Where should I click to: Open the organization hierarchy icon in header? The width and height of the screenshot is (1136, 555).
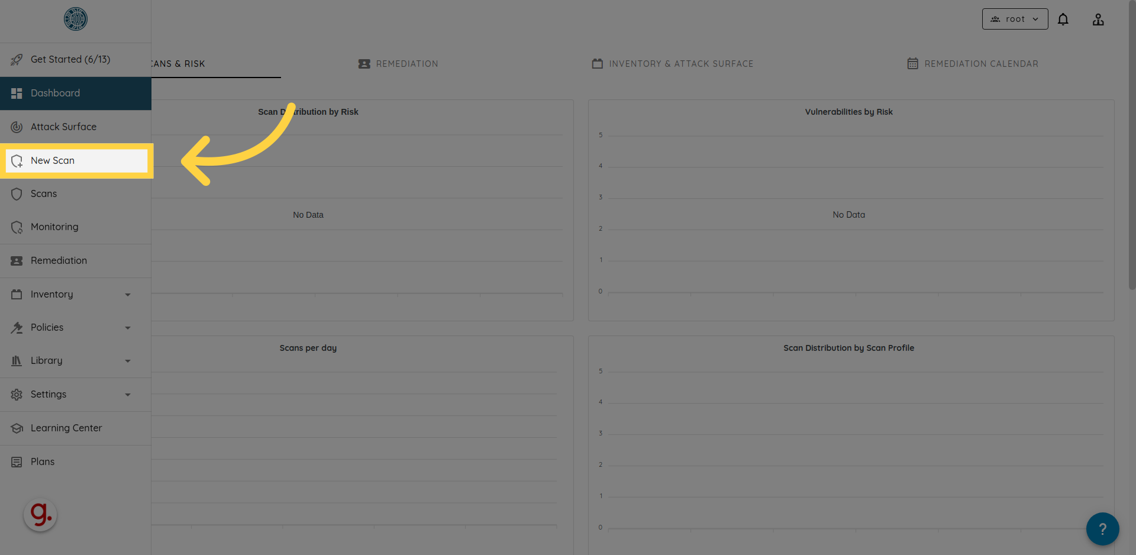(1098, 20)
